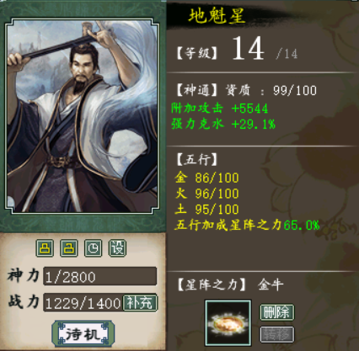Click the 火 96/100 element stat
Image resolution: width=359 pixels, height=351 pixels.
tap(207, 194)
